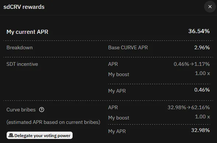Click the ballot icon inside Delegate button
Image resolution: width=217 pixels, height=143 pixels.
click(11, 135)
